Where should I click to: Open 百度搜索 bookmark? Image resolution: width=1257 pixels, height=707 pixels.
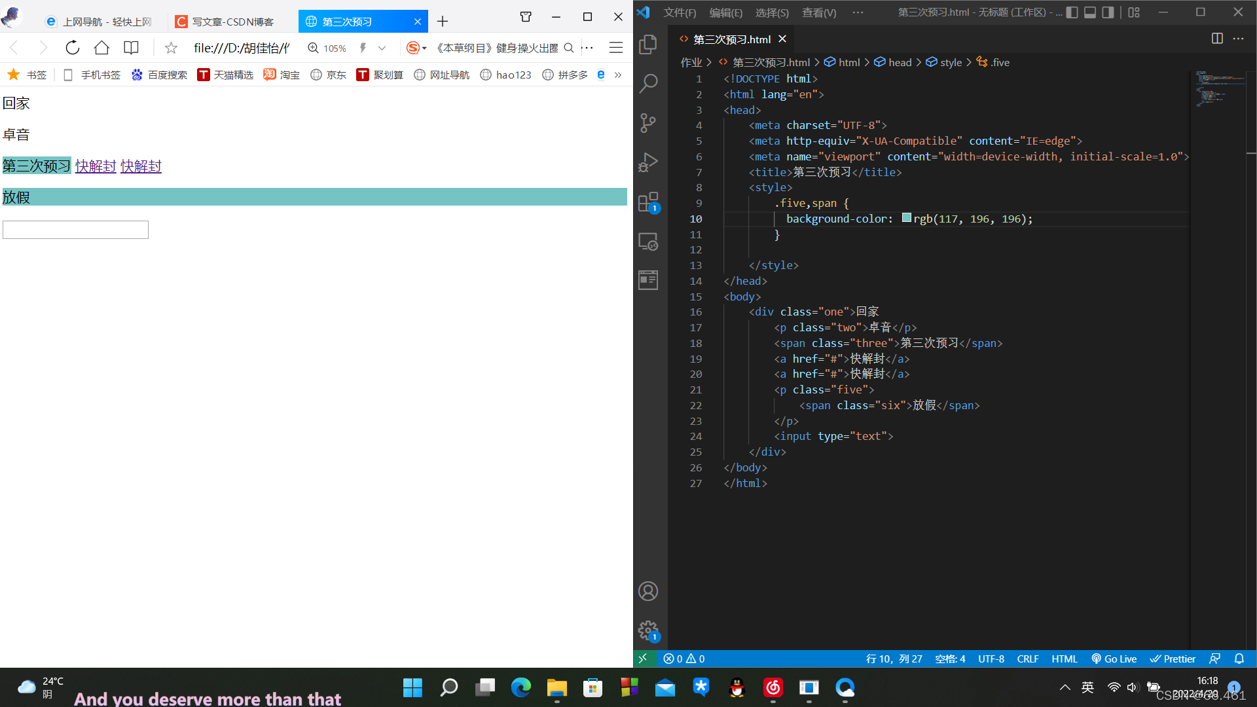(x=159, y=75)
